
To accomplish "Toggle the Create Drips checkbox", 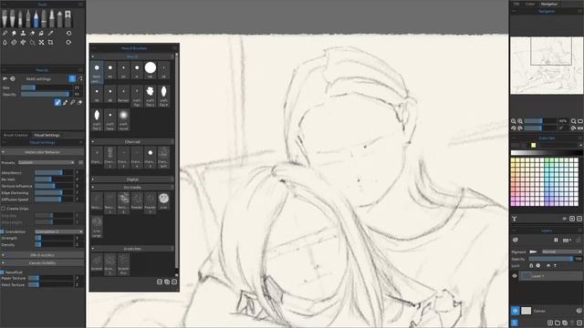I will tap(3, 209).
